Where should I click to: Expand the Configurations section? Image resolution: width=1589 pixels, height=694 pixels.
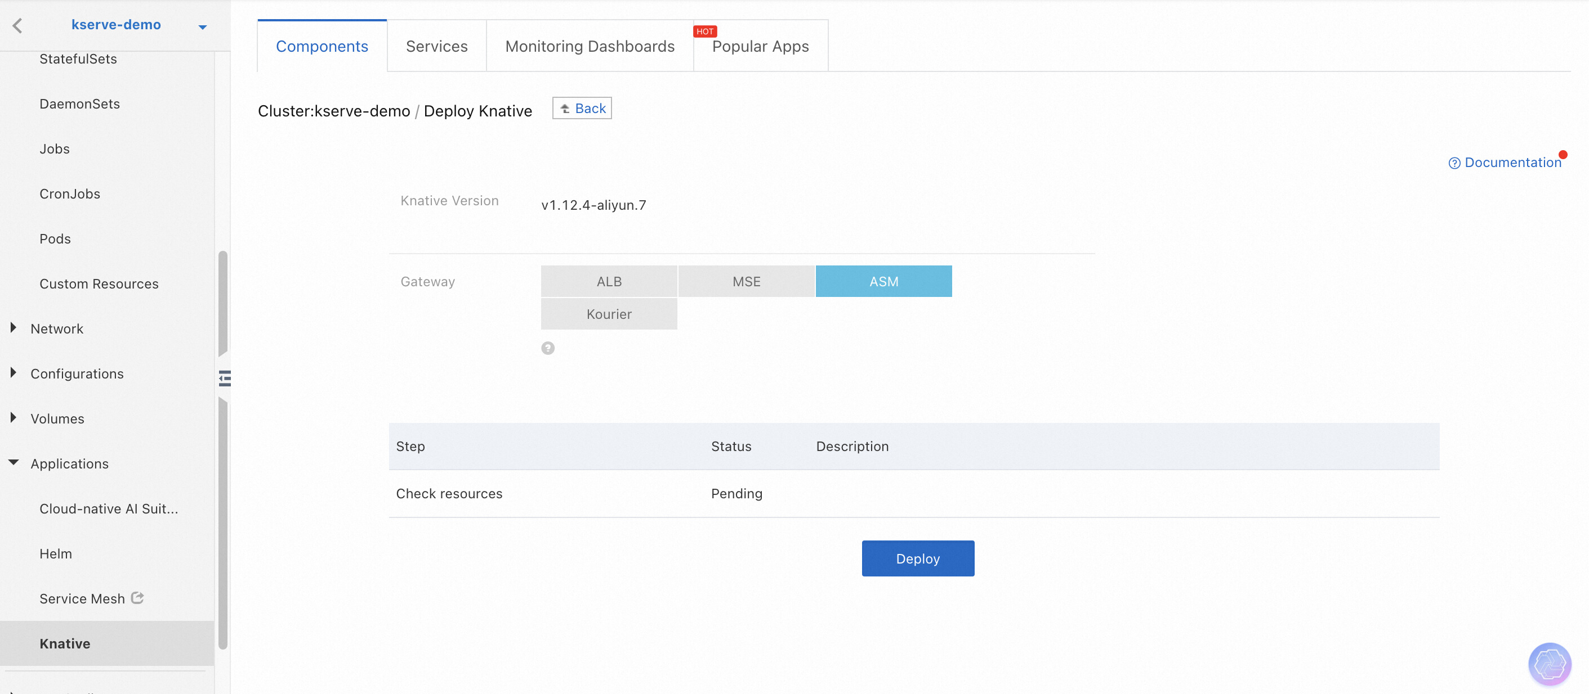click(x=14, y=373)
